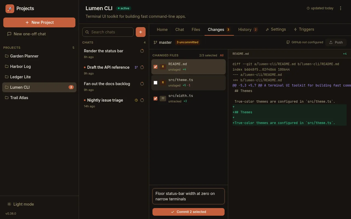Screen dimensions: 351x219
Task: Click the updated today clock label
Action: pyautogui.click(x=320, y=8)
